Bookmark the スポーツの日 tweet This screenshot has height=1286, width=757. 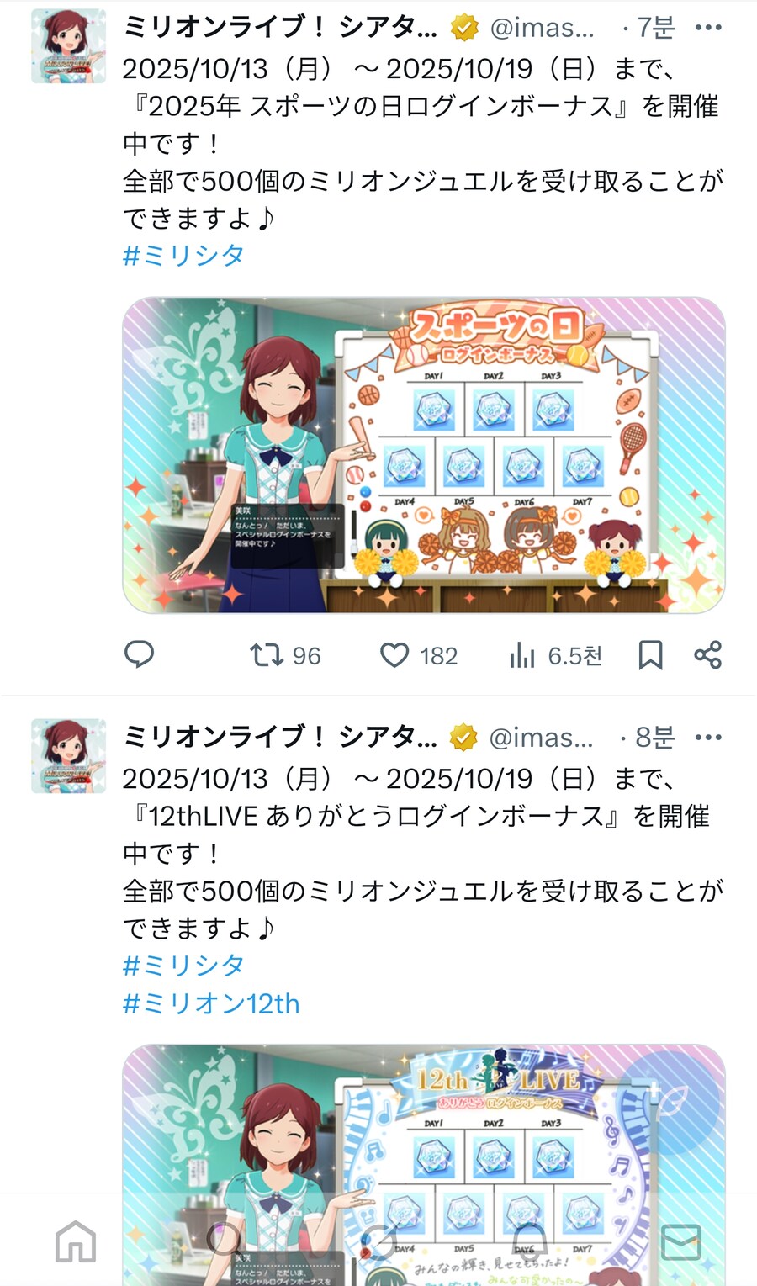pyautogui.click(x=650, y=655)
